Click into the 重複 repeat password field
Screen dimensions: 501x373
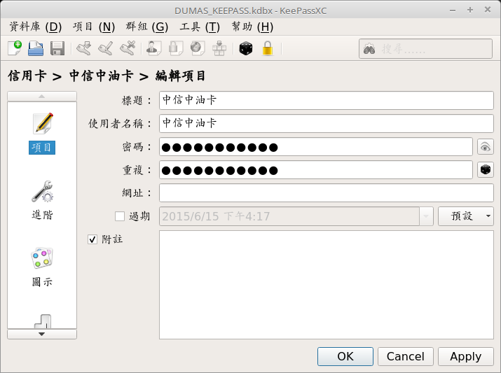pyautogui.click(x=316, y=170)
